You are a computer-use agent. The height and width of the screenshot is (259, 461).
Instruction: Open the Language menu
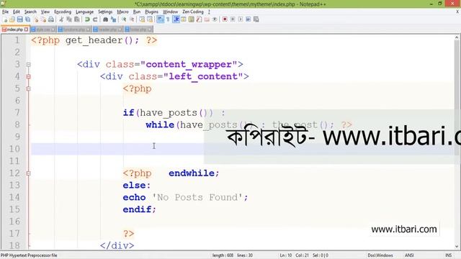click(x=84, y=12)
